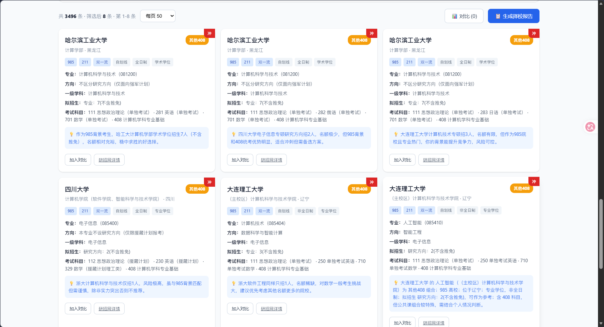This screenshot has width=604, height=327.
Task: Click the red 冲 badge on 四川大学 card
Action: click(x=209, y=182)
